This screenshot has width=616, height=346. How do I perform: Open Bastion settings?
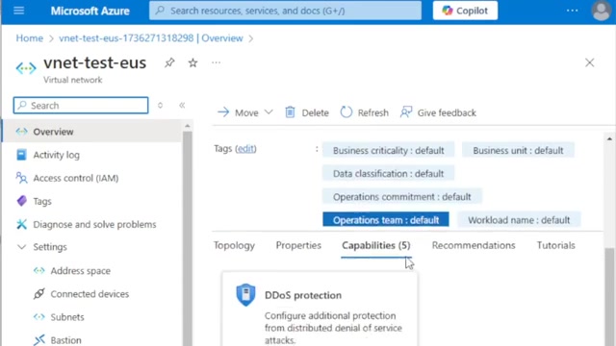65,340
